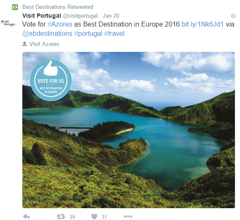The image size is (240, 220).
Task: Click the Visit Azores tagged user
Action: pos(44,44)
